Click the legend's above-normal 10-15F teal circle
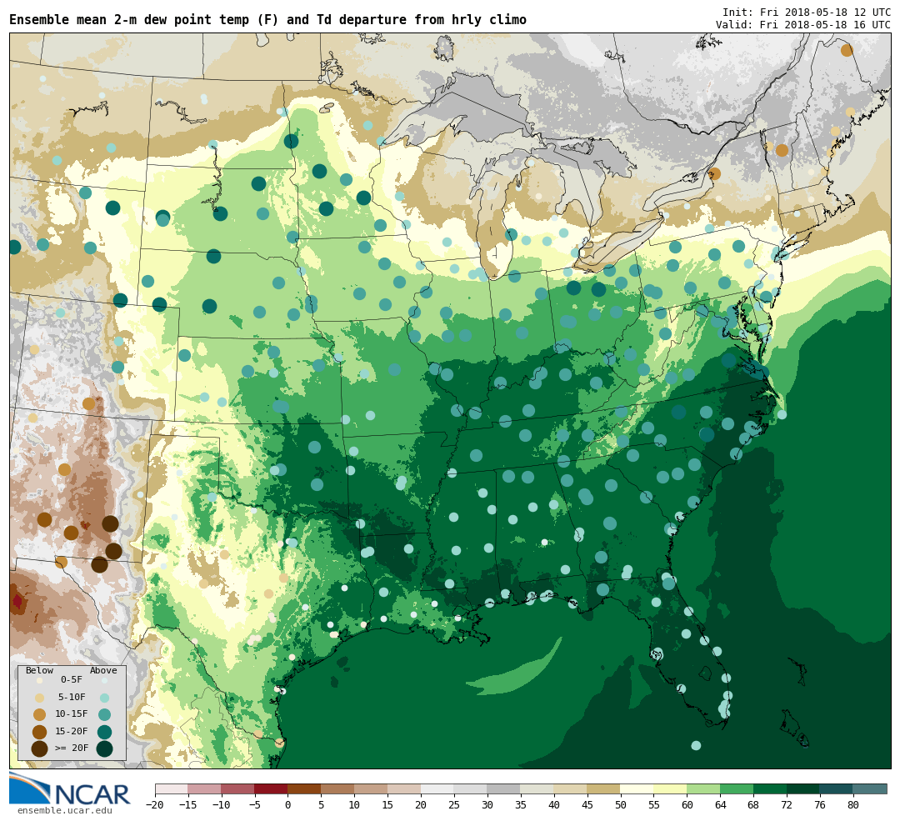The width and height of the screenshot is (900, 821). coord(104,715)
